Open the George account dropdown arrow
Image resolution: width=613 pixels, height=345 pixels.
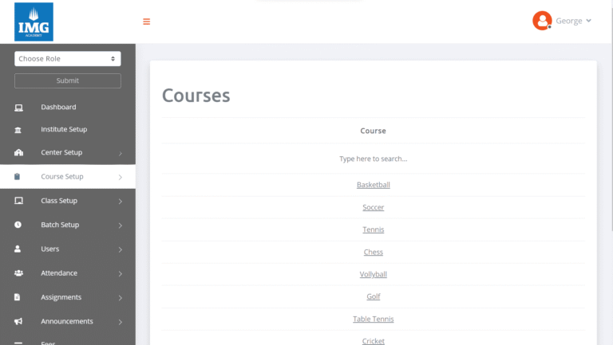click(x=589, y=21)
